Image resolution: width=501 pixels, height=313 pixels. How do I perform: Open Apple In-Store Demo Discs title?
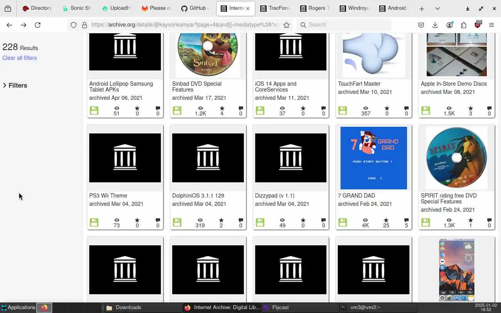(x=454, y=84)
